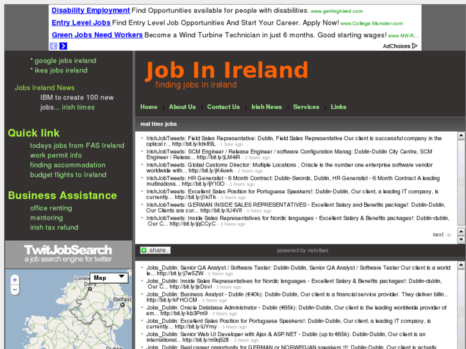Open Oracle Database Administrator bit.ly link
This screenshot has height=349, width=466.
point(184,313)
